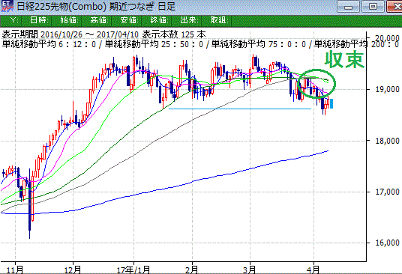Click the 16,000 price axis label
Screen dimensions: 402x274
(387, 243)
